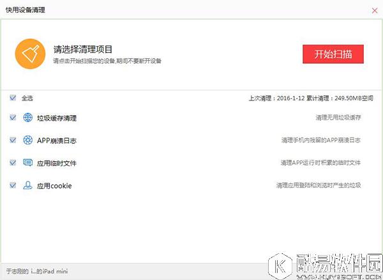This screenshot has width=383, height=280.
Task: Click the aperture icon for APP崩溃日志
Action: (28, 140)
